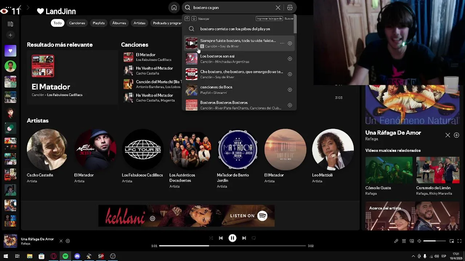Screen dimensions: 465x261
Task: Toggle shuffle in player controls
Action: click(x=211, y=238)
